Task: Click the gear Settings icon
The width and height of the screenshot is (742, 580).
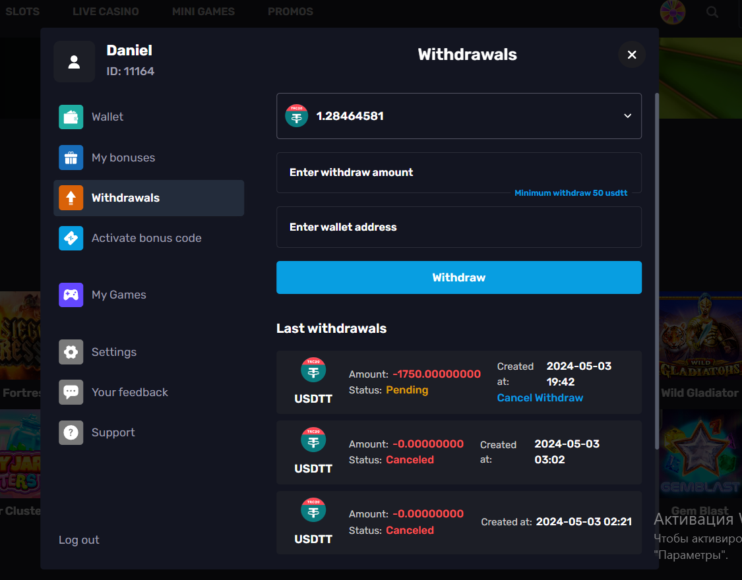Action: [x=71, y=352]
